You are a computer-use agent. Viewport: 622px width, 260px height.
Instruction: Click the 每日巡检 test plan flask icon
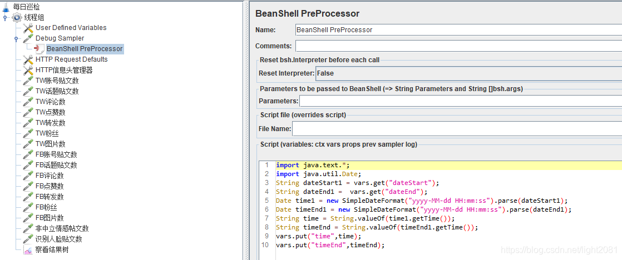pyautogui.click(x=6, y=6)
